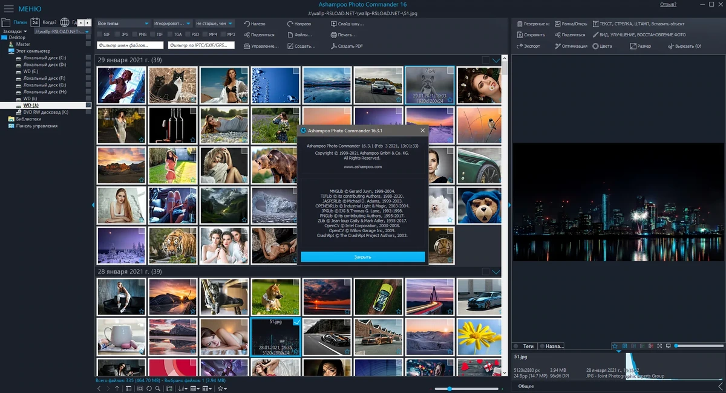This screenshot has height=393, width=726.
Task: Click Поделиться share in browser toolbar
Action: coord(259,34)
